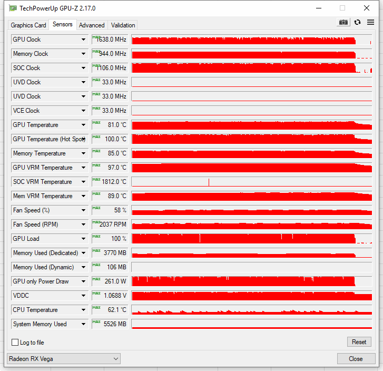Click the CPU Temperature 62.1 °C value
Viewport: 383px width, 371px height.
pos(110,310)
